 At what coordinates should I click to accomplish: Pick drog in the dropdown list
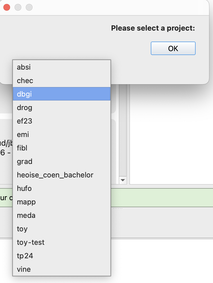[62, 108]
